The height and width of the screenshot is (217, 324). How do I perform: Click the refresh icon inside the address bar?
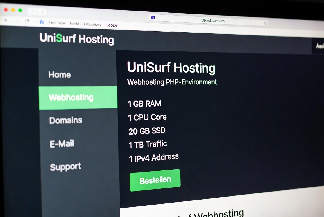pos(265,23)
